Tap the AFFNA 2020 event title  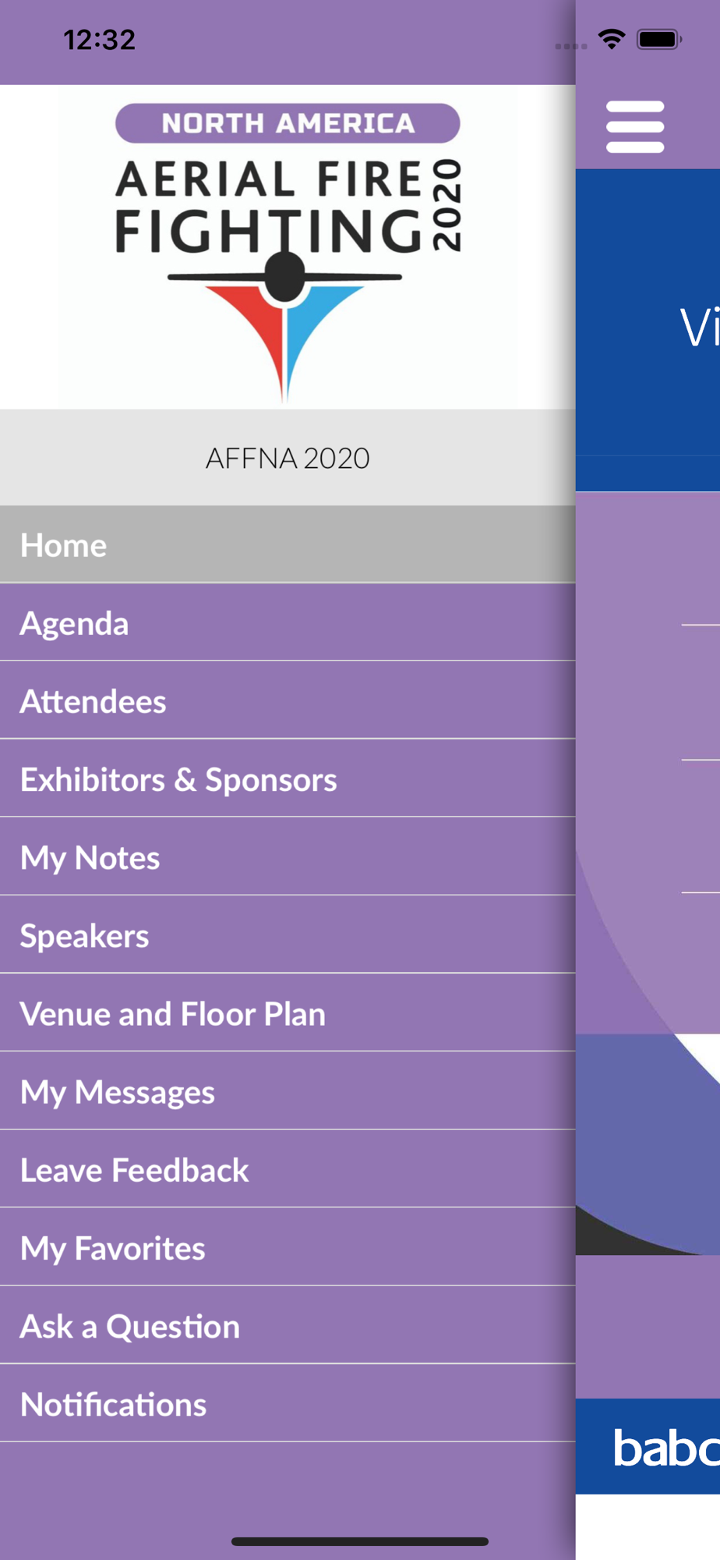click(x=288, y=458)
